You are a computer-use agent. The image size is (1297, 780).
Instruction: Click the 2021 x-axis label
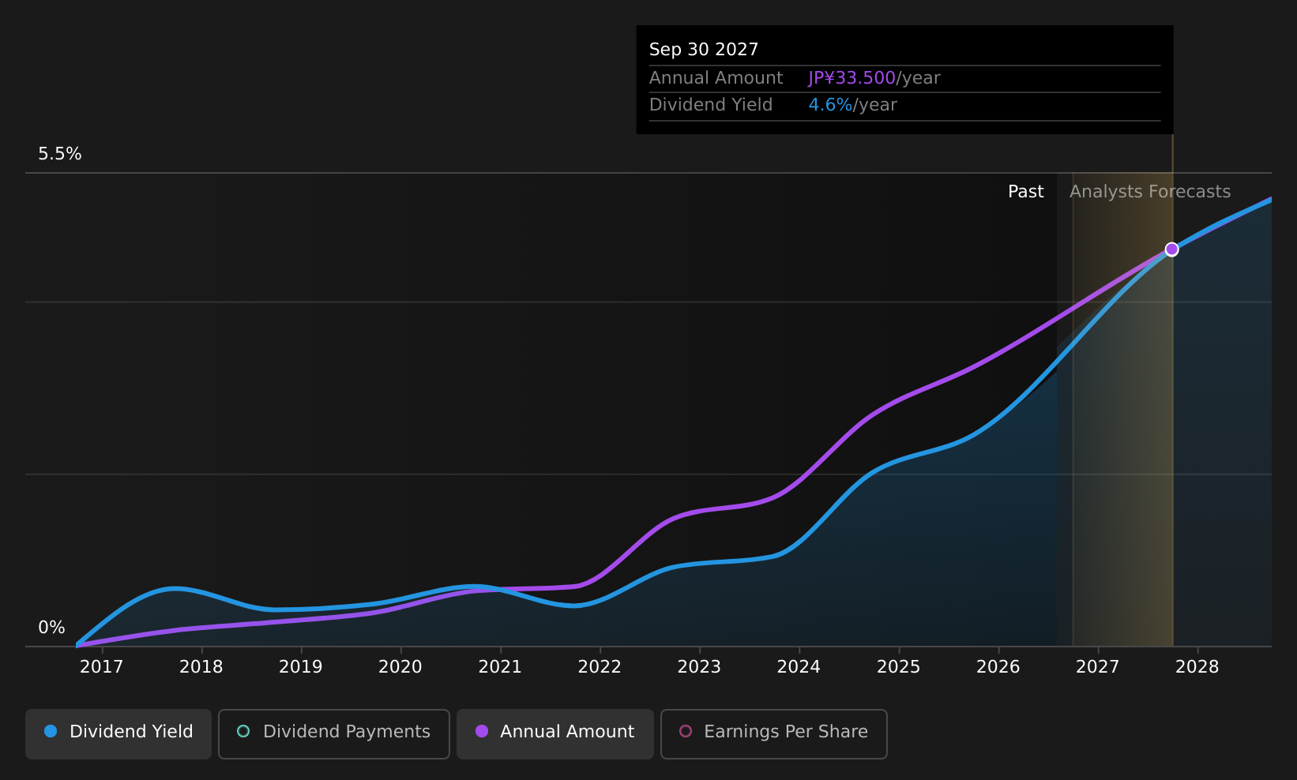(500, 667)
